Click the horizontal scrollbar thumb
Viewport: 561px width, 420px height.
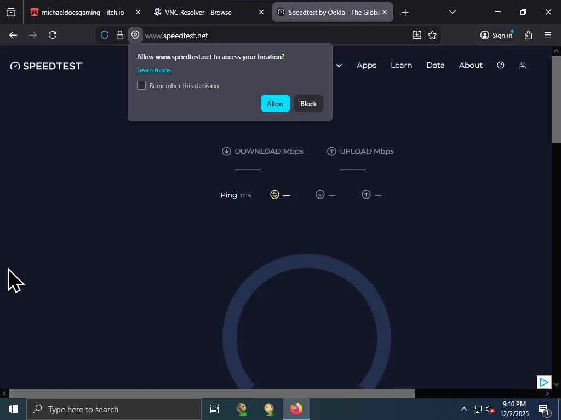tap(212, 394)
